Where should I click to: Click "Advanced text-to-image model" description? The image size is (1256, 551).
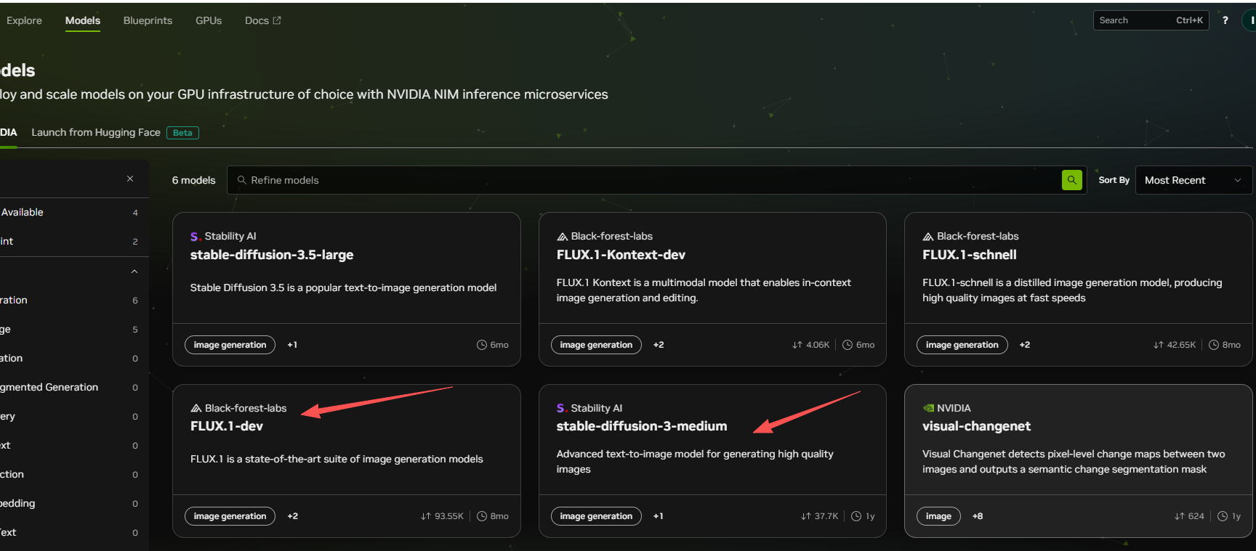(695, 461)
